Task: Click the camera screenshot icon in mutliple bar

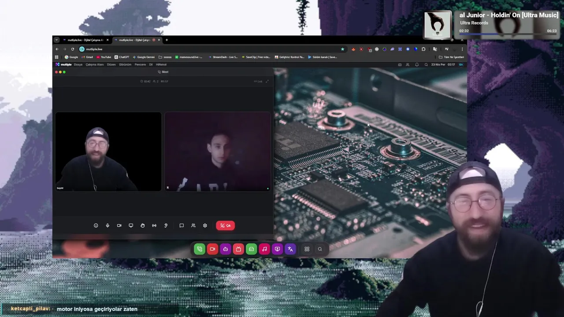Action: pos(400,65)
